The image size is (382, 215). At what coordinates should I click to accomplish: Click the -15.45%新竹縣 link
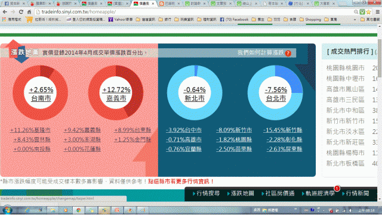point(283,130)
